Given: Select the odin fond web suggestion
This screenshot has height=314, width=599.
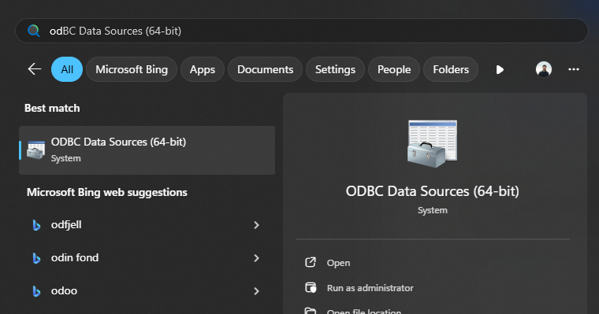Looking at the screenshot, I should click(x=147, y=258).
